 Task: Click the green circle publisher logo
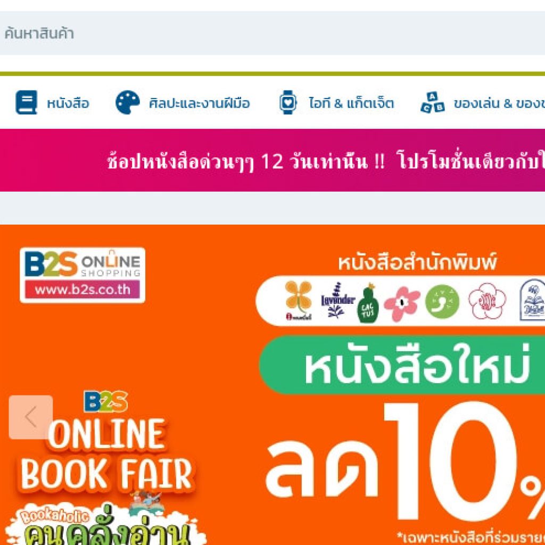[x=442, y=302]
